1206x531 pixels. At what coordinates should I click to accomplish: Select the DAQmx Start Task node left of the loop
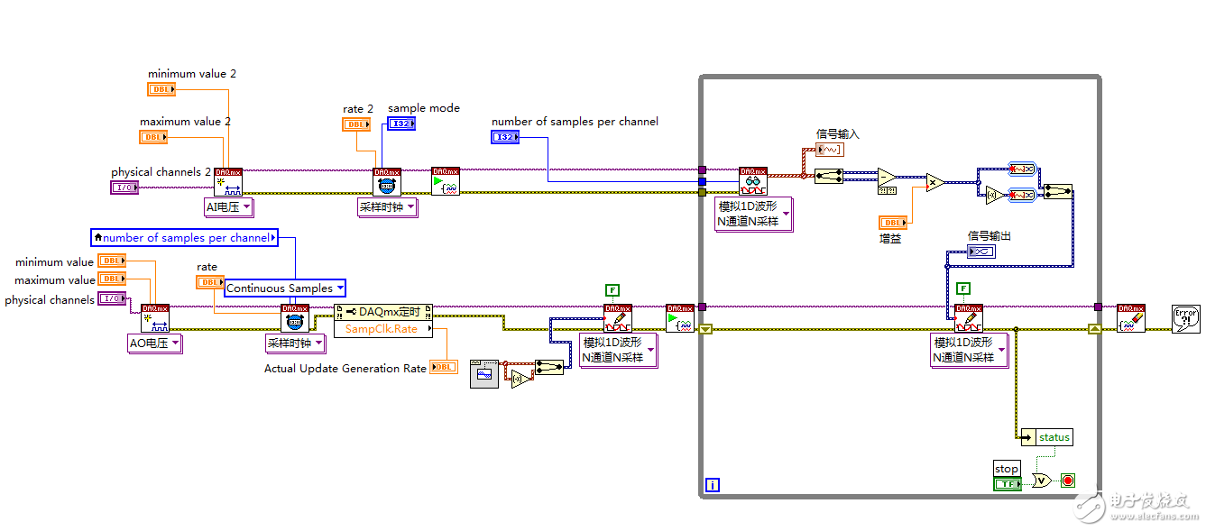coord(680,318)
